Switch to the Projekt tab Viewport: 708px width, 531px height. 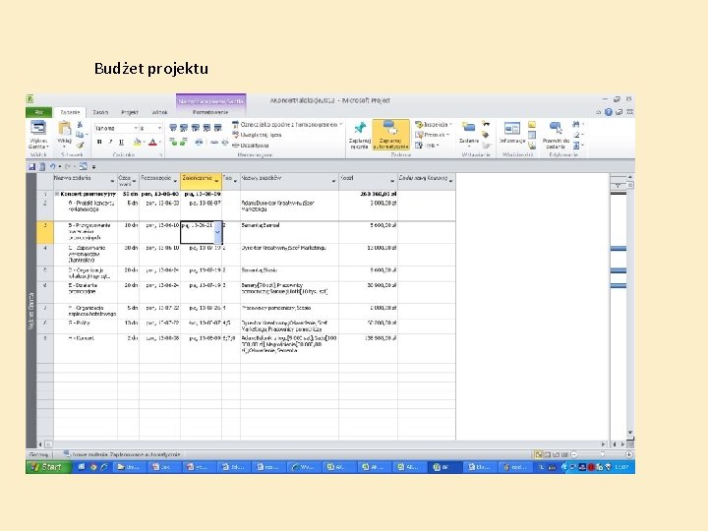point(130,112)
